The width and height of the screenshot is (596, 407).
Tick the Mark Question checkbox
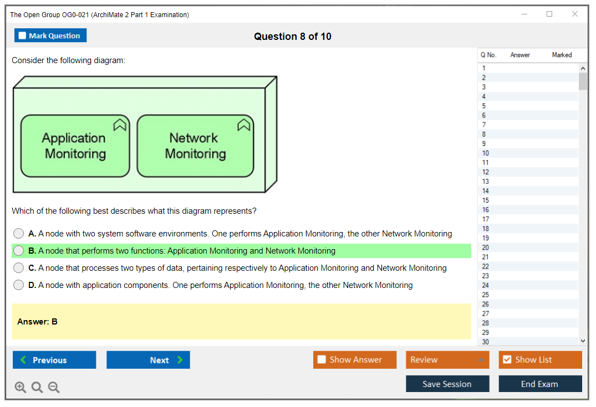tap(23, 35)
